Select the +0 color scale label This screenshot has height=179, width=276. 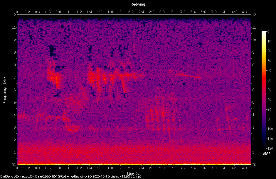[267, 32]
